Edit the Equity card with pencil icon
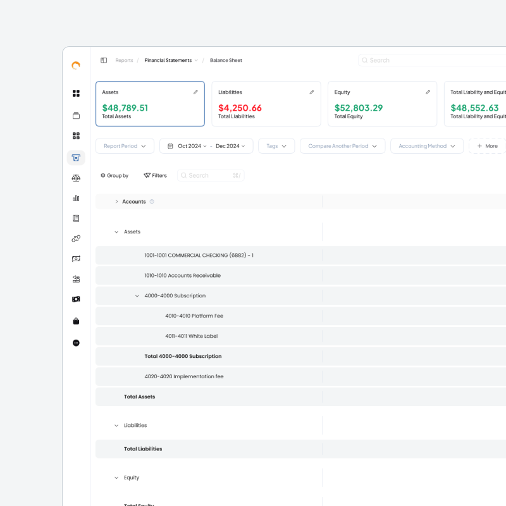Viewport: 506px width, 506px height. 428,92
